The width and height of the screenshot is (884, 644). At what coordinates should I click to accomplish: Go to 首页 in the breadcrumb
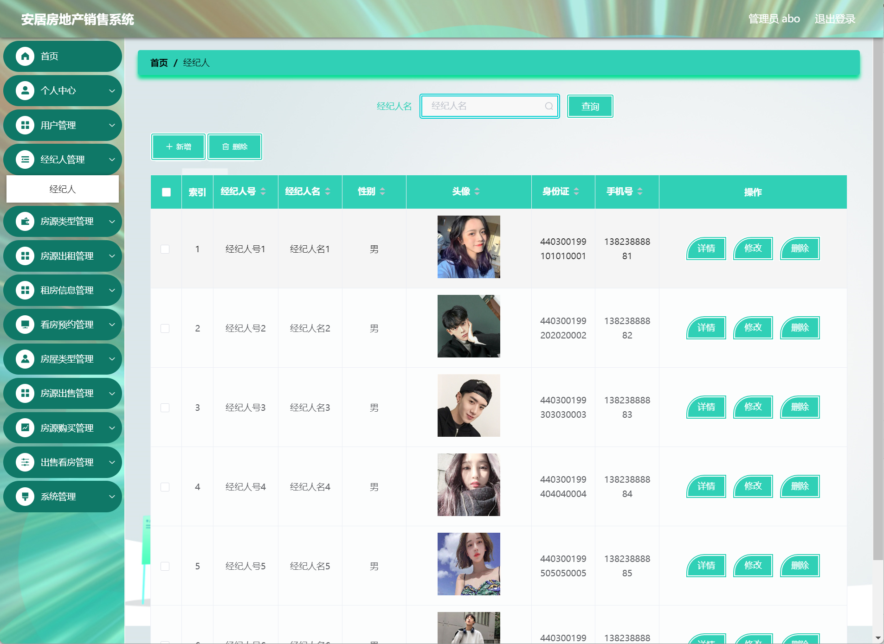pyautogui.click(x=159, y=63)
